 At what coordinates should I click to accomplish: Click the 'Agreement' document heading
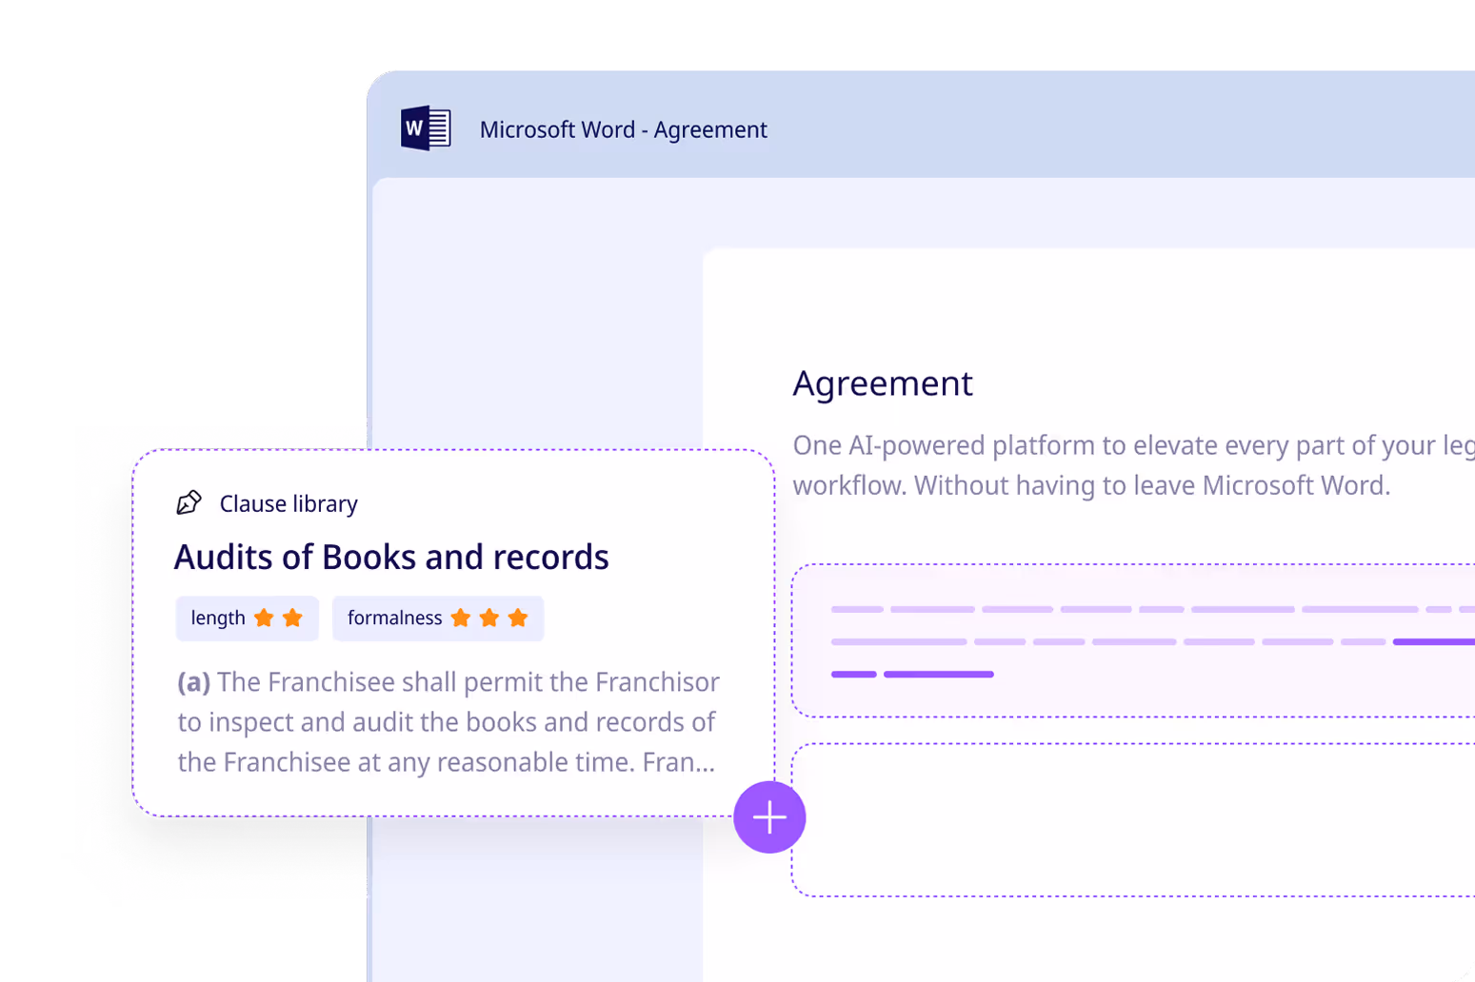click(883, 383)
